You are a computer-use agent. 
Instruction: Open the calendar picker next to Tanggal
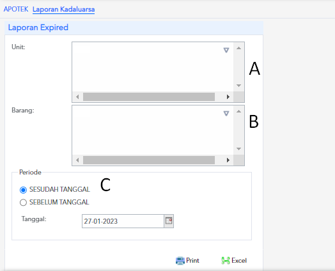pos(169,221)
